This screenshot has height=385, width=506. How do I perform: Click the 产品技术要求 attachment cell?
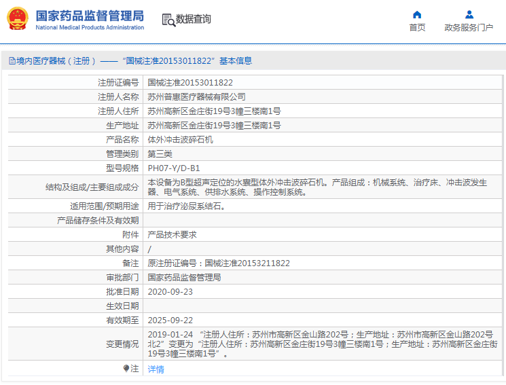[x=173, y=234]
